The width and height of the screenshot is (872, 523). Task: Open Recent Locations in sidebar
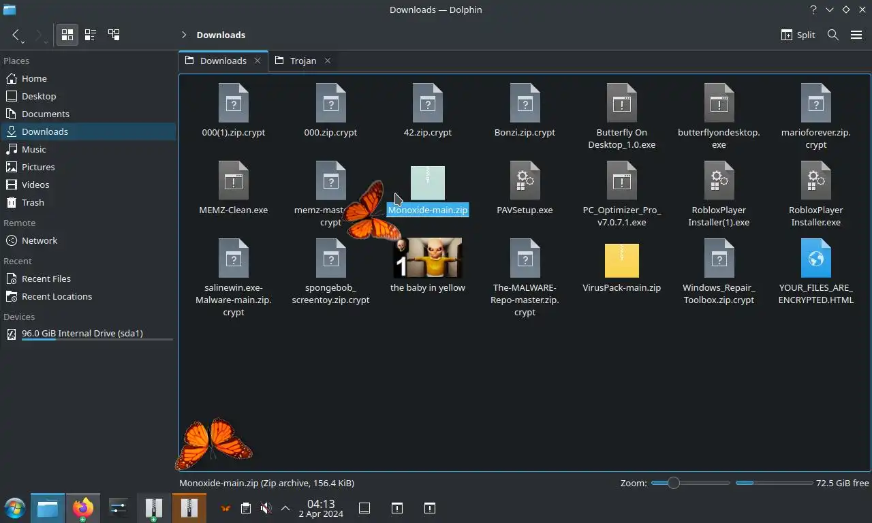[89, 296]
